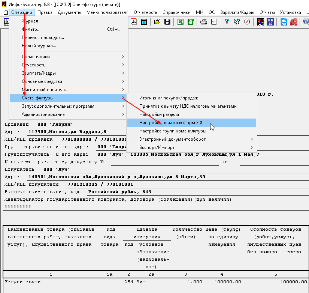Expand Справочники submenu in dropdown
Screen dimensions: 309x293
click(x=69, y=57)
